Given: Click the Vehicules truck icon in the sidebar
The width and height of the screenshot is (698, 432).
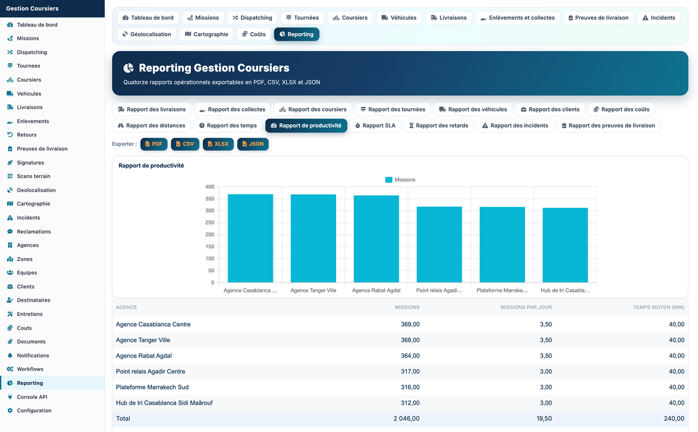Looking at the screenshot, I should click(x=10, y=94).
